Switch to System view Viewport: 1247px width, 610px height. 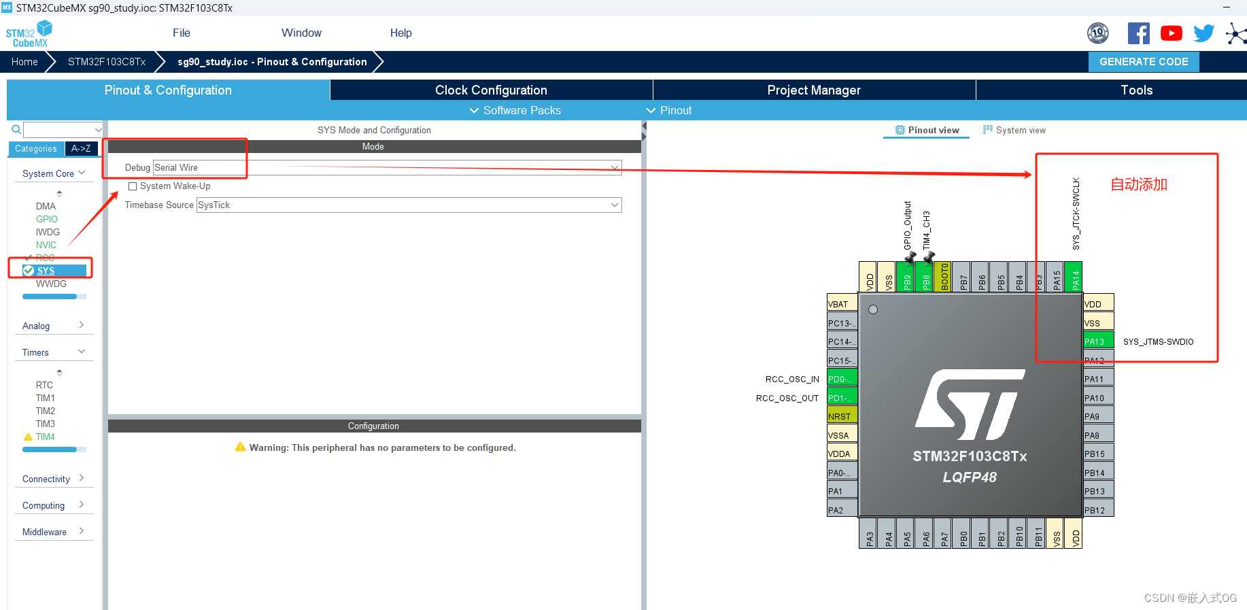click(1014, 130)
